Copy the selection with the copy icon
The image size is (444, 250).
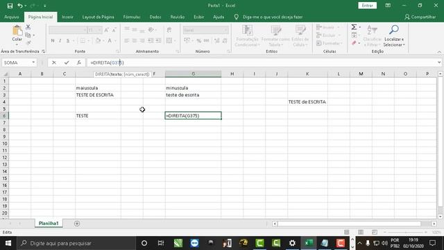pyautogui.click(x=28, y=35)
